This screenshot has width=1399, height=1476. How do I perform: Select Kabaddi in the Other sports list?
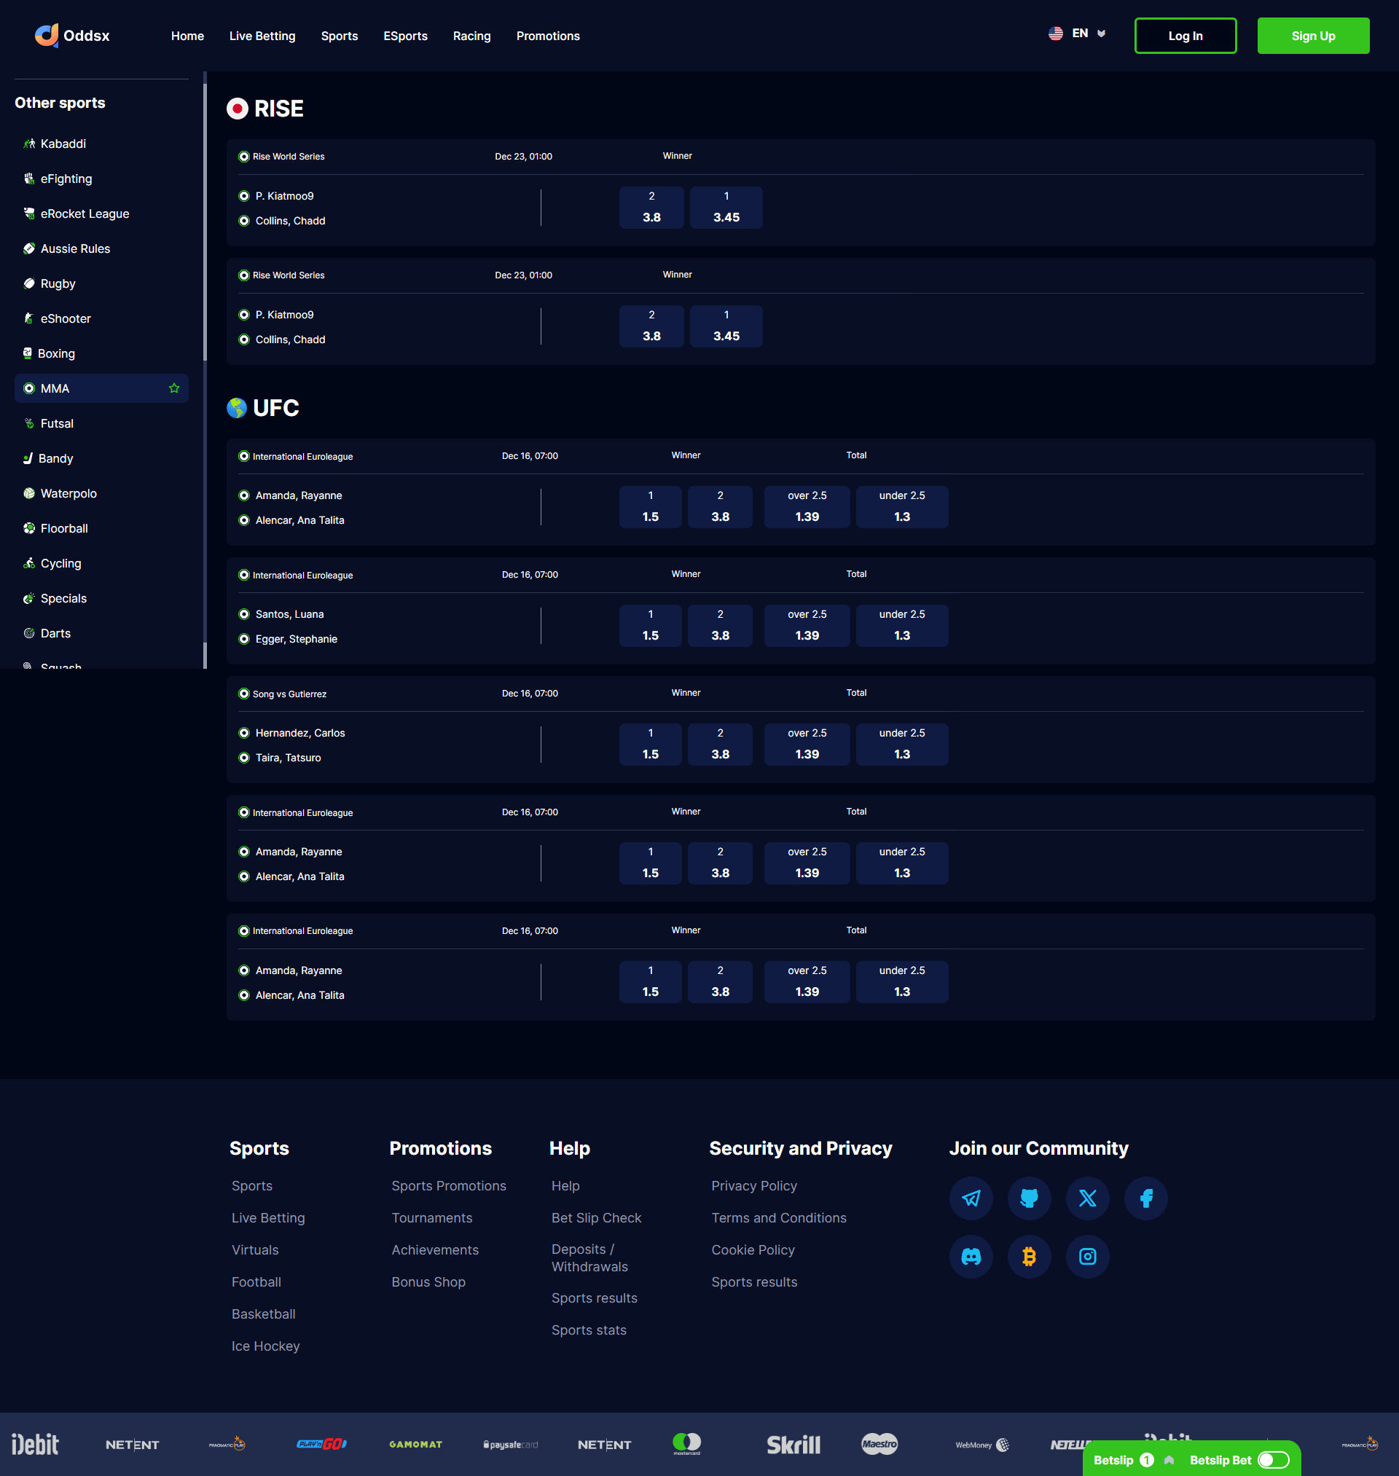pos(63,144)
